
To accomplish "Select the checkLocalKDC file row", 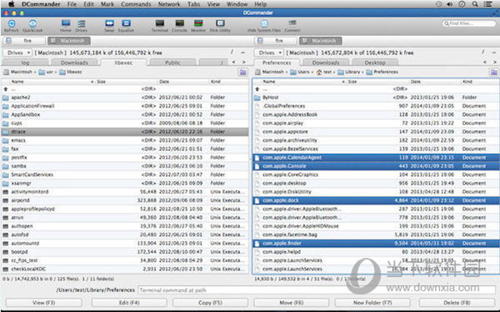I will [x=125, y=269].
